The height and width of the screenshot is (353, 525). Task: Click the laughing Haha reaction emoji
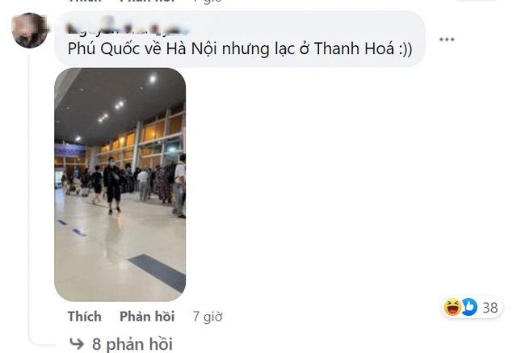pos(452,307)
